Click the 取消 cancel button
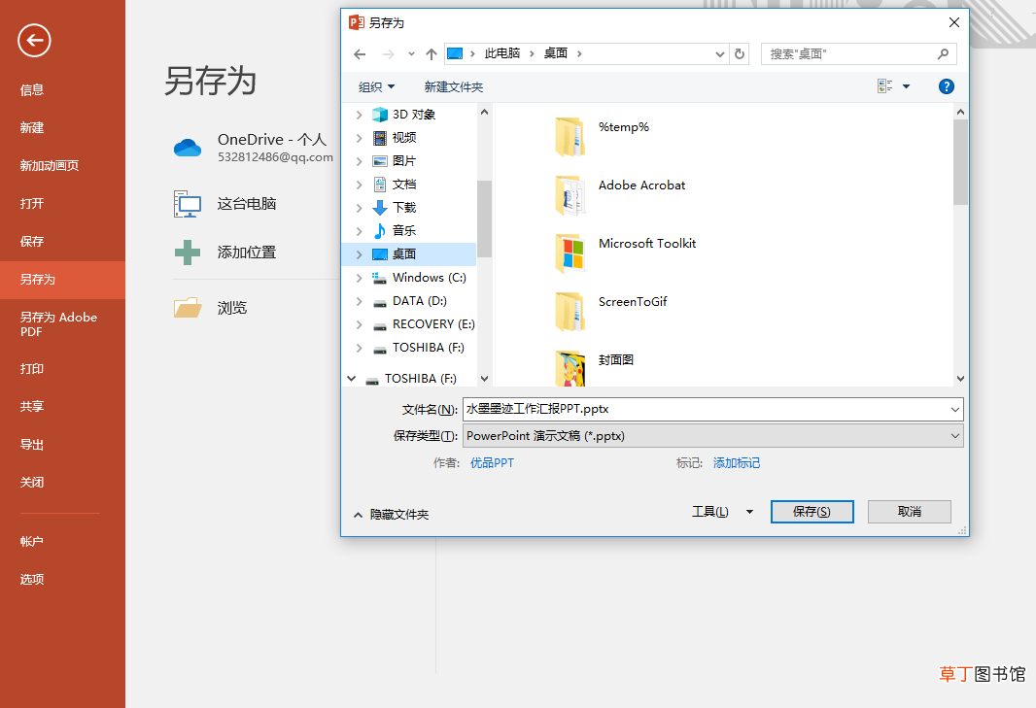This screenshot has width=1036, height=708. 909,512
